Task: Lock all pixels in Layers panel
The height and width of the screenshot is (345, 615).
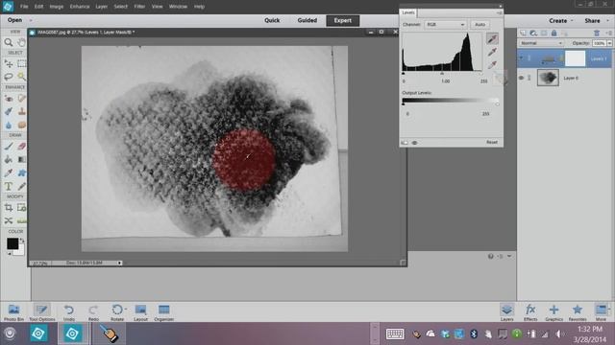Action: tap(553, 34)
